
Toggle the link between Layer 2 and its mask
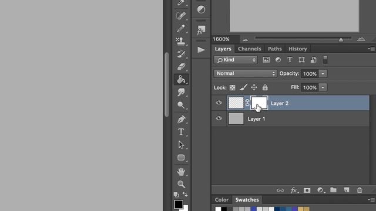pyautogui.click(x=247, y=103)
